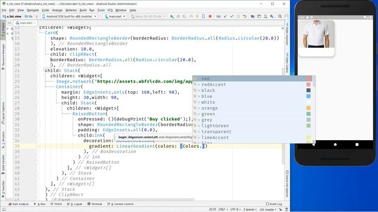Click the Git commit checkmark icon
Viewport: 378px width, 212px height.
(x=232, y=16)
